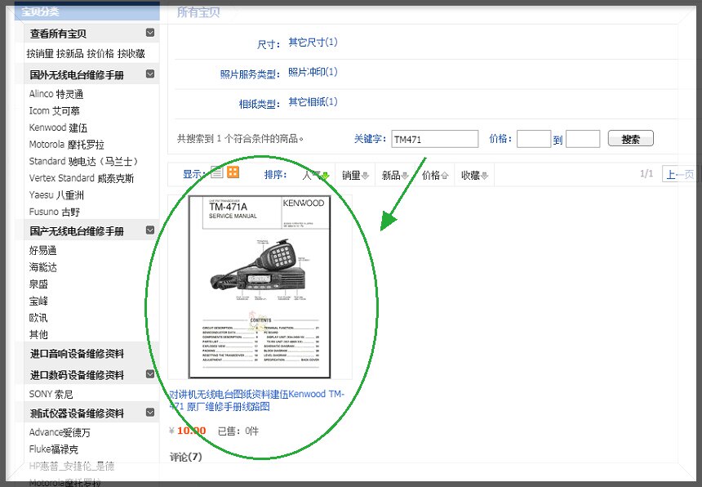This screenshot has height=487, width=702.
Task: Open the Icom 艾可慕 category
Action: click(54, 110)
